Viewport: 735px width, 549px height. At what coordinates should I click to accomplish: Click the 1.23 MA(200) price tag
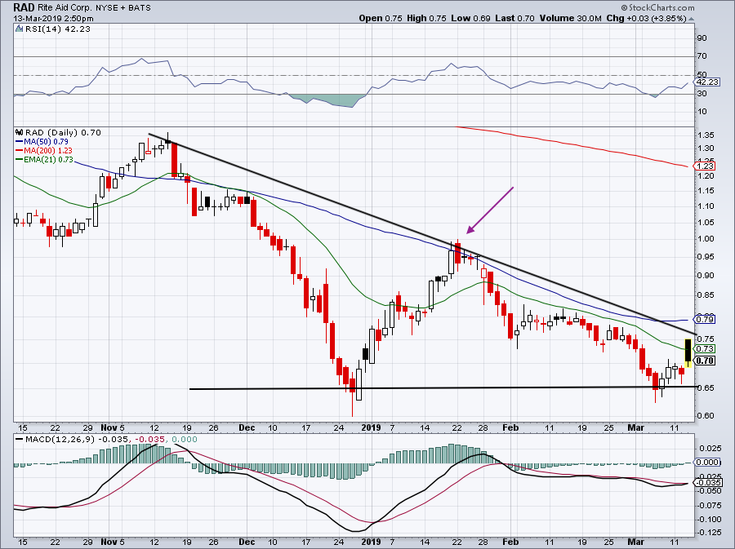pos(705,166)
